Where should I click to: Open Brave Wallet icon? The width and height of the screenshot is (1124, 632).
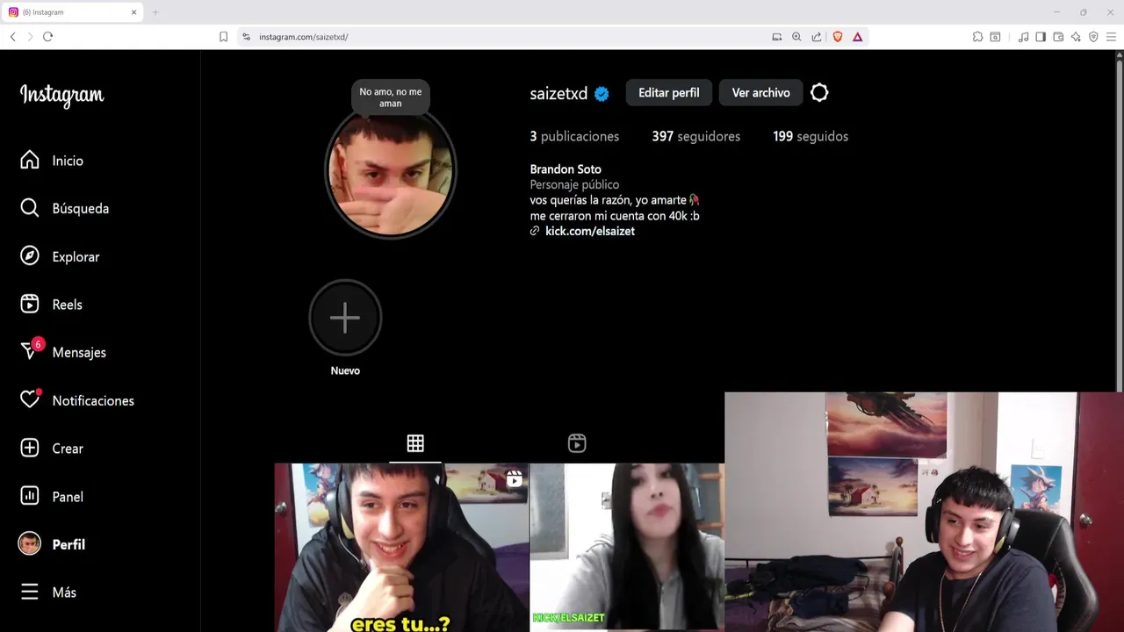(x=1058, y=37)
